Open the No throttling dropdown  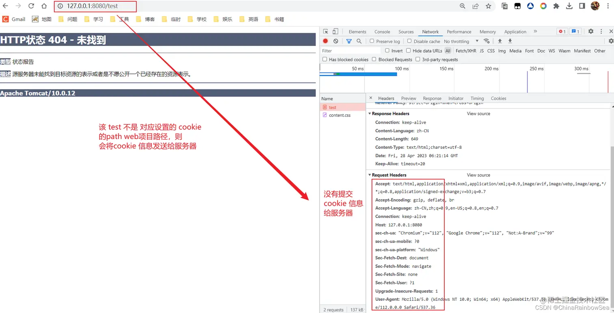click(461, 41)
